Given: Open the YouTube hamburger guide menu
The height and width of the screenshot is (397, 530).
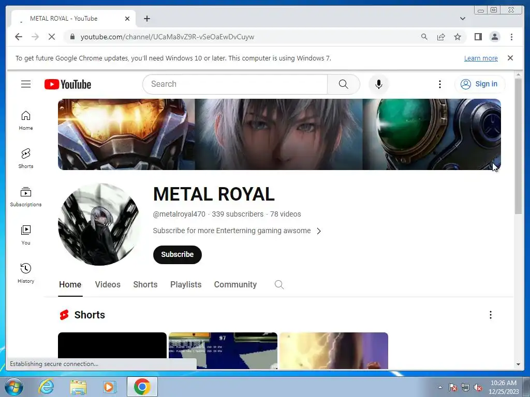Looking at the screenshot, I should [x=26, y=84].
